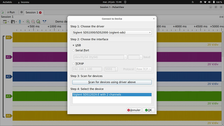
Task: Click the notification bell icon
Action: coord(125,2)
